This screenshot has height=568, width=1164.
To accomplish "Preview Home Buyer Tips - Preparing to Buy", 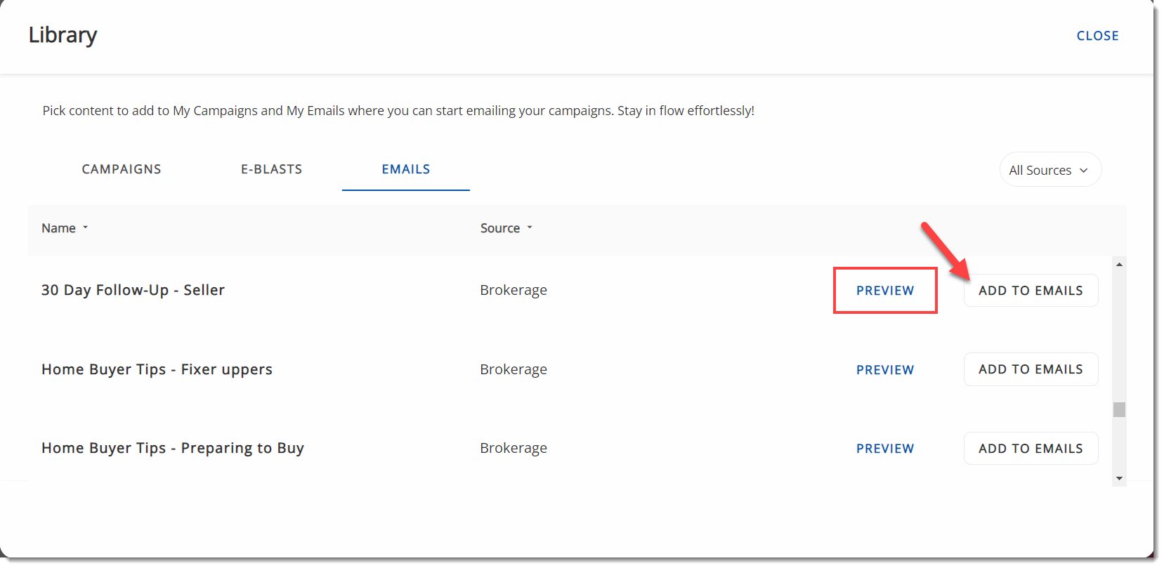I will point(884,449).
